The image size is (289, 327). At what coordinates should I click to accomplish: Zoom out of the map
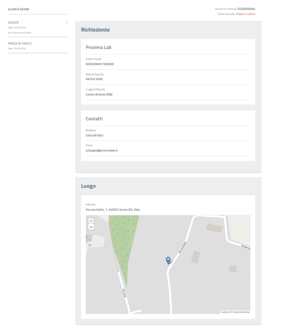(91, 227)
